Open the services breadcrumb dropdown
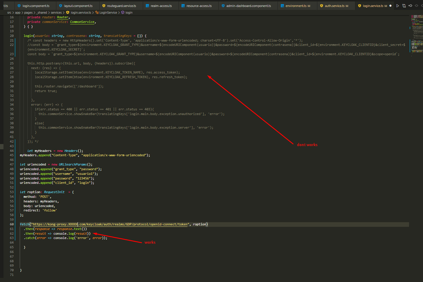The height and width of the screenshot is (282, 423). click(x=56, y=12)
